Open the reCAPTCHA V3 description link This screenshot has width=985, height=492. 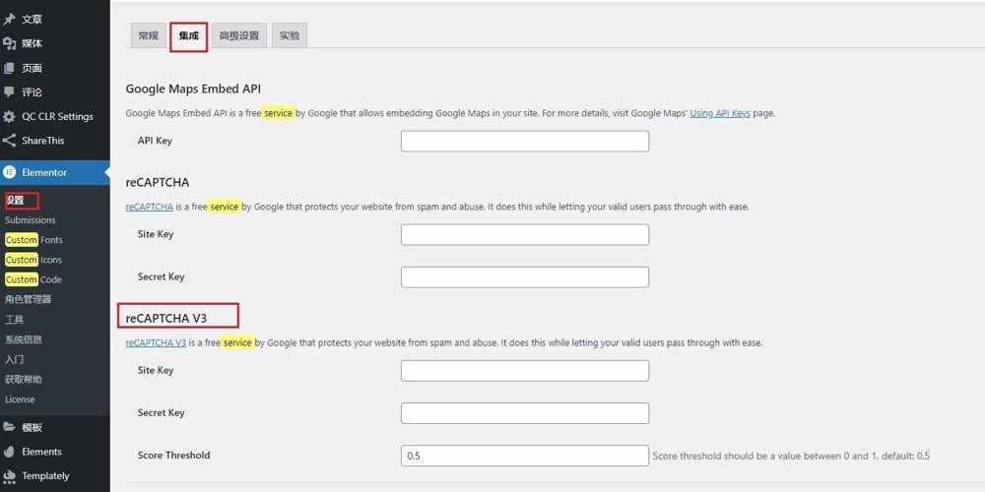156,342
